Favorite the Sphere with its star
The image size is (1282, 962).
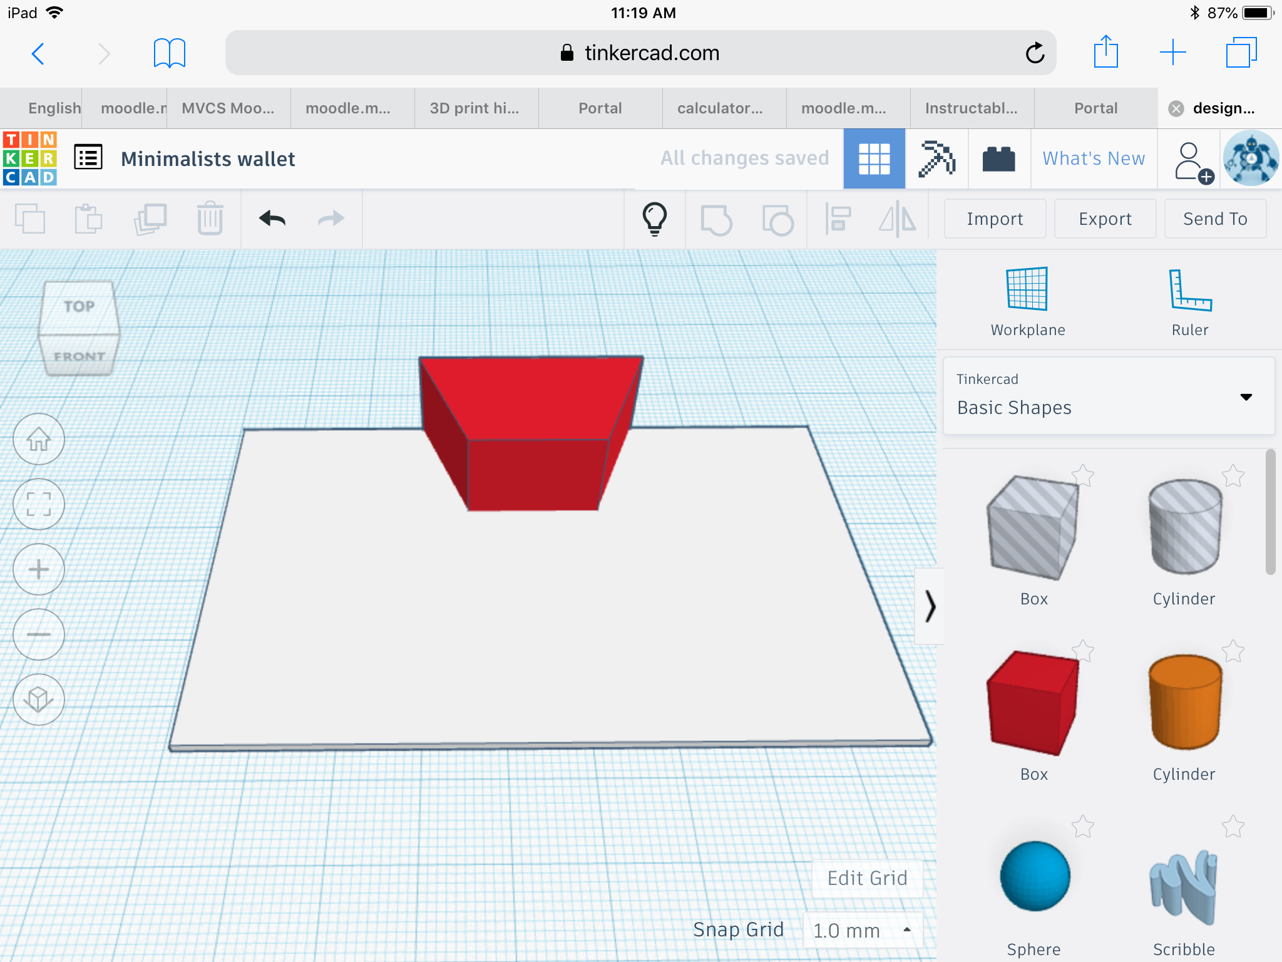click(x=1083, y=827)
